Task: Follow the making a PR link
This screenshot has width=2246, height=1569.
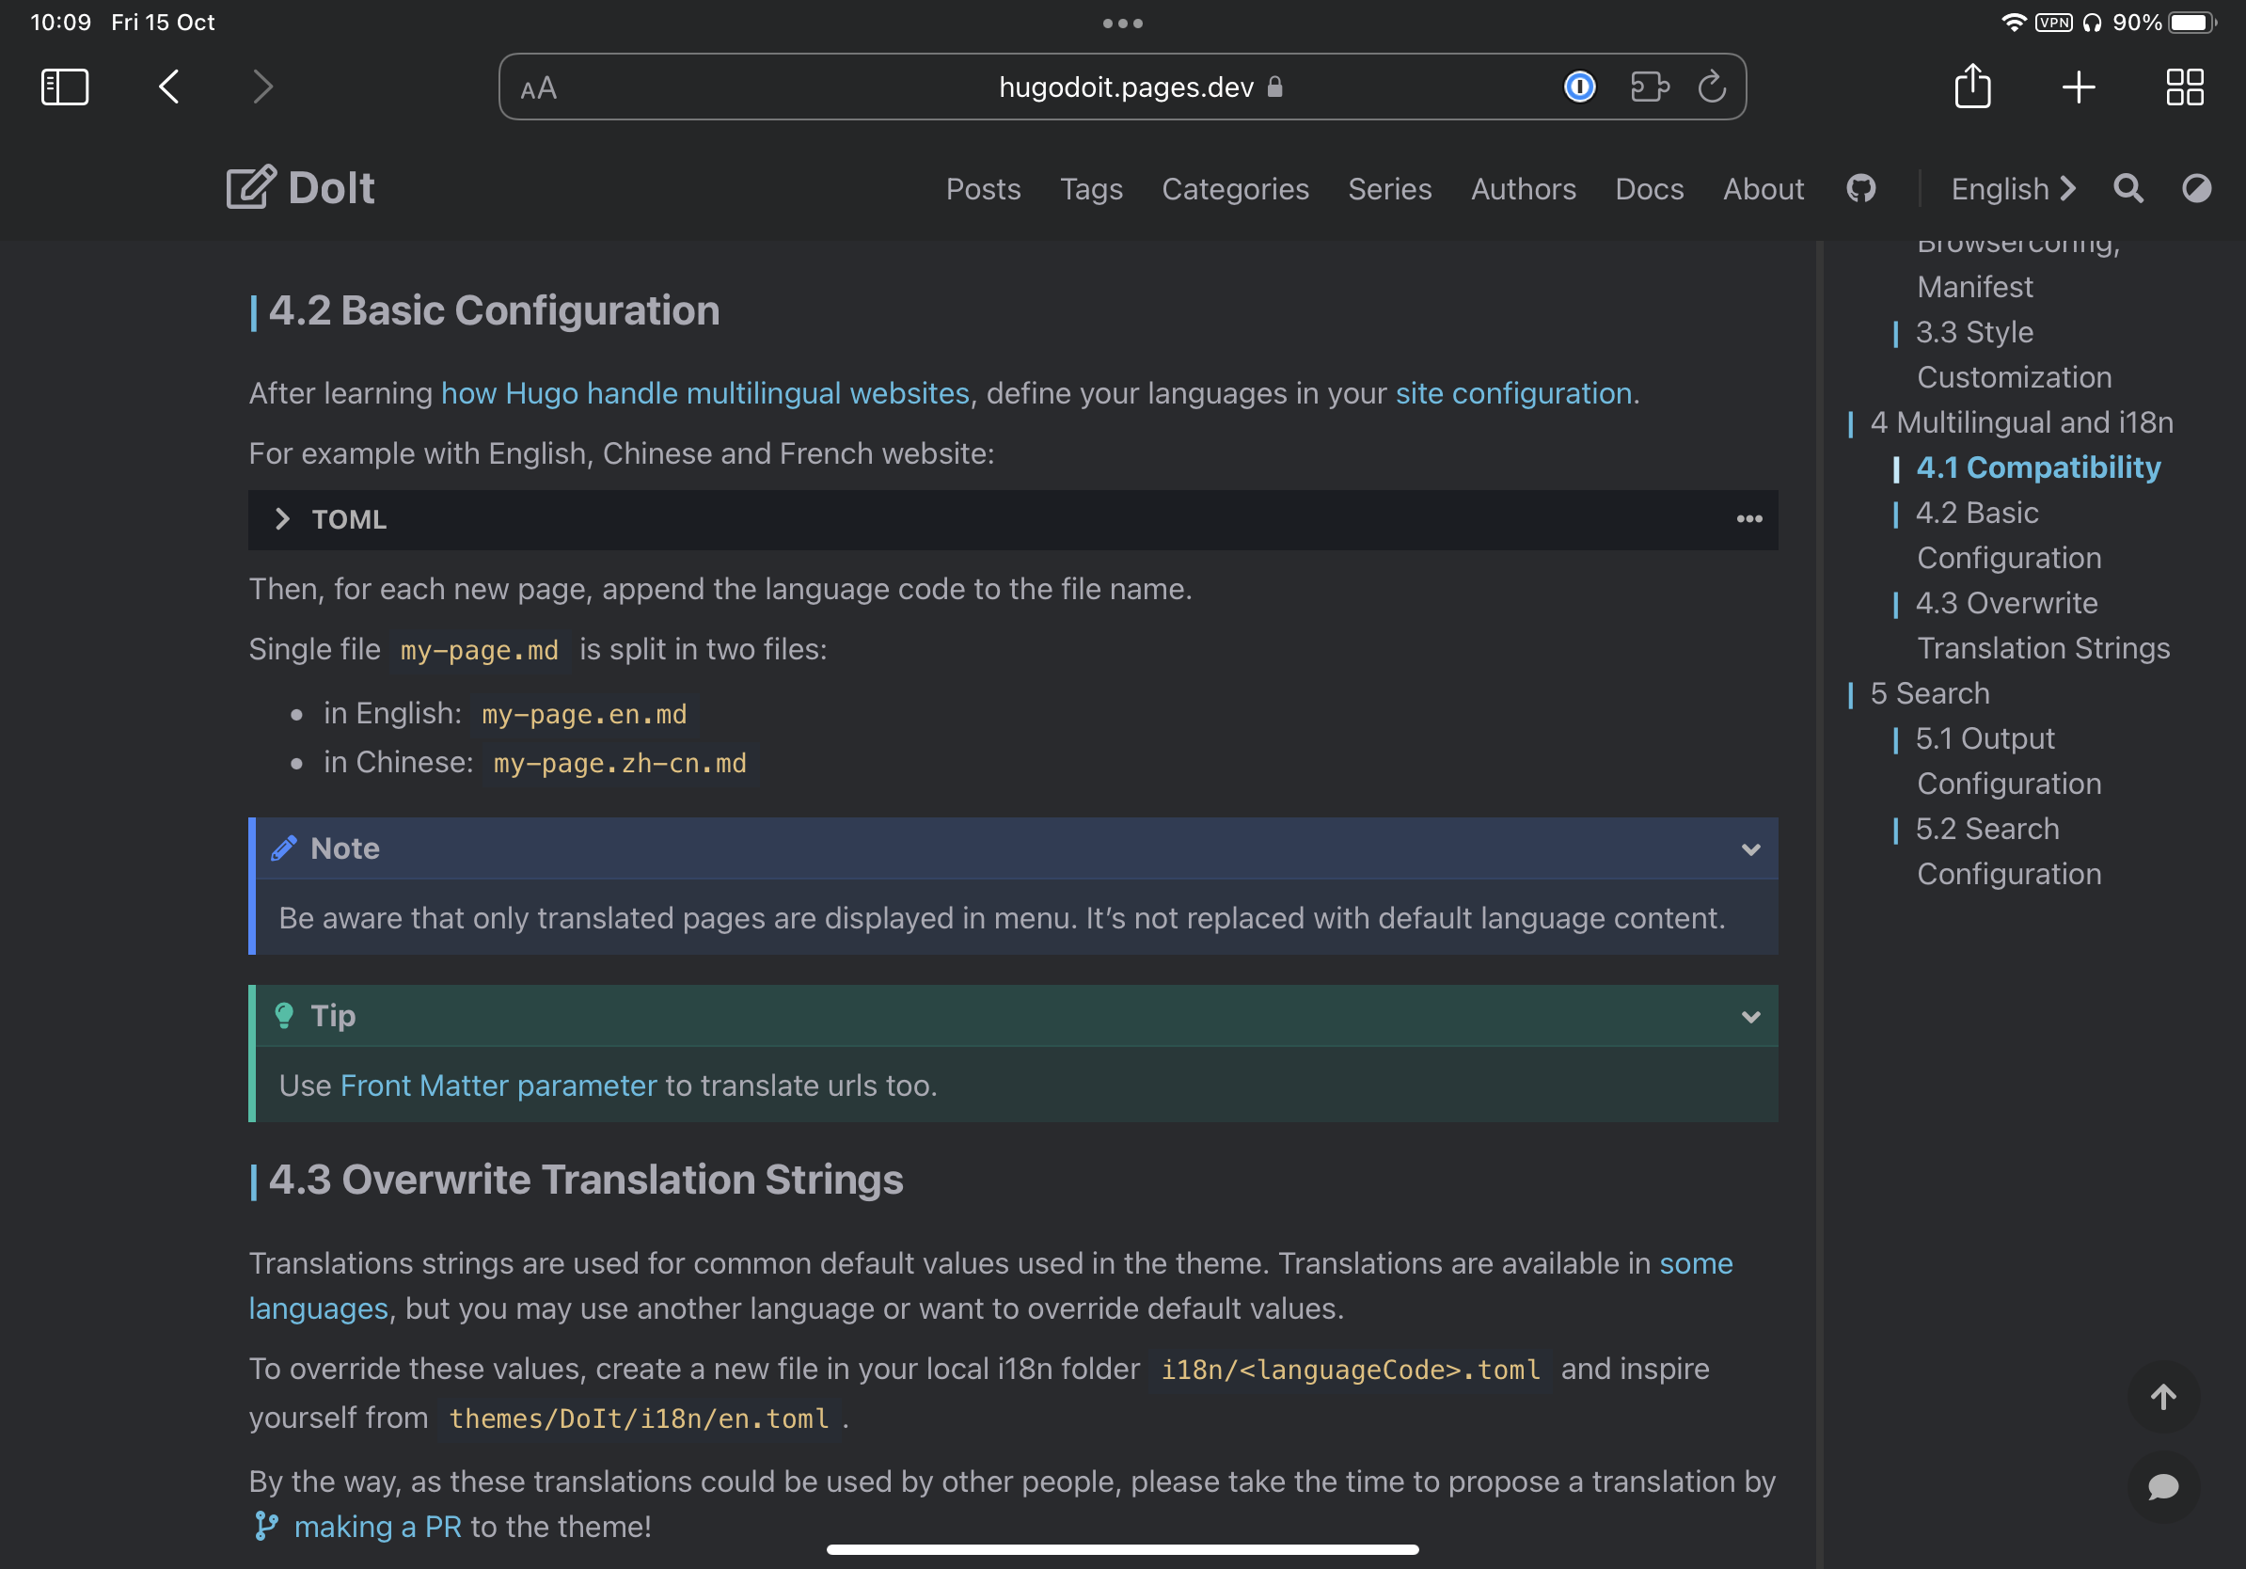Action: tap(374, 1526)
